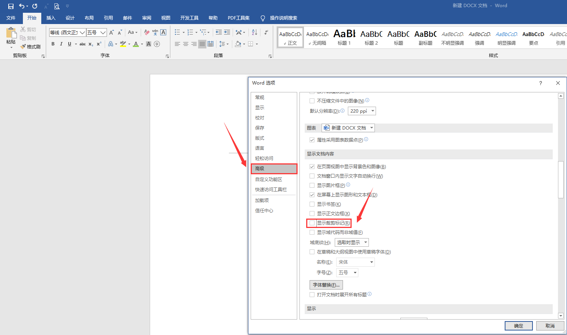Switch to the 插入 ribbon tab

click(x=51, y=18)
